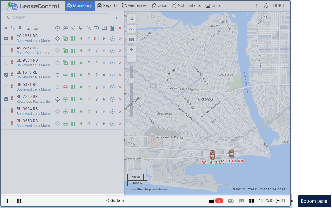The image size is (332, 208).
Task: Click the zoom in plus button on map
Action: [x=132, y=50]
